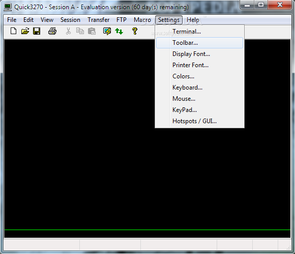The height and width of the screenshot is (254, 295).
Task: Click the Quick3270 title bar app icon
Action: [x=8, y=7]
